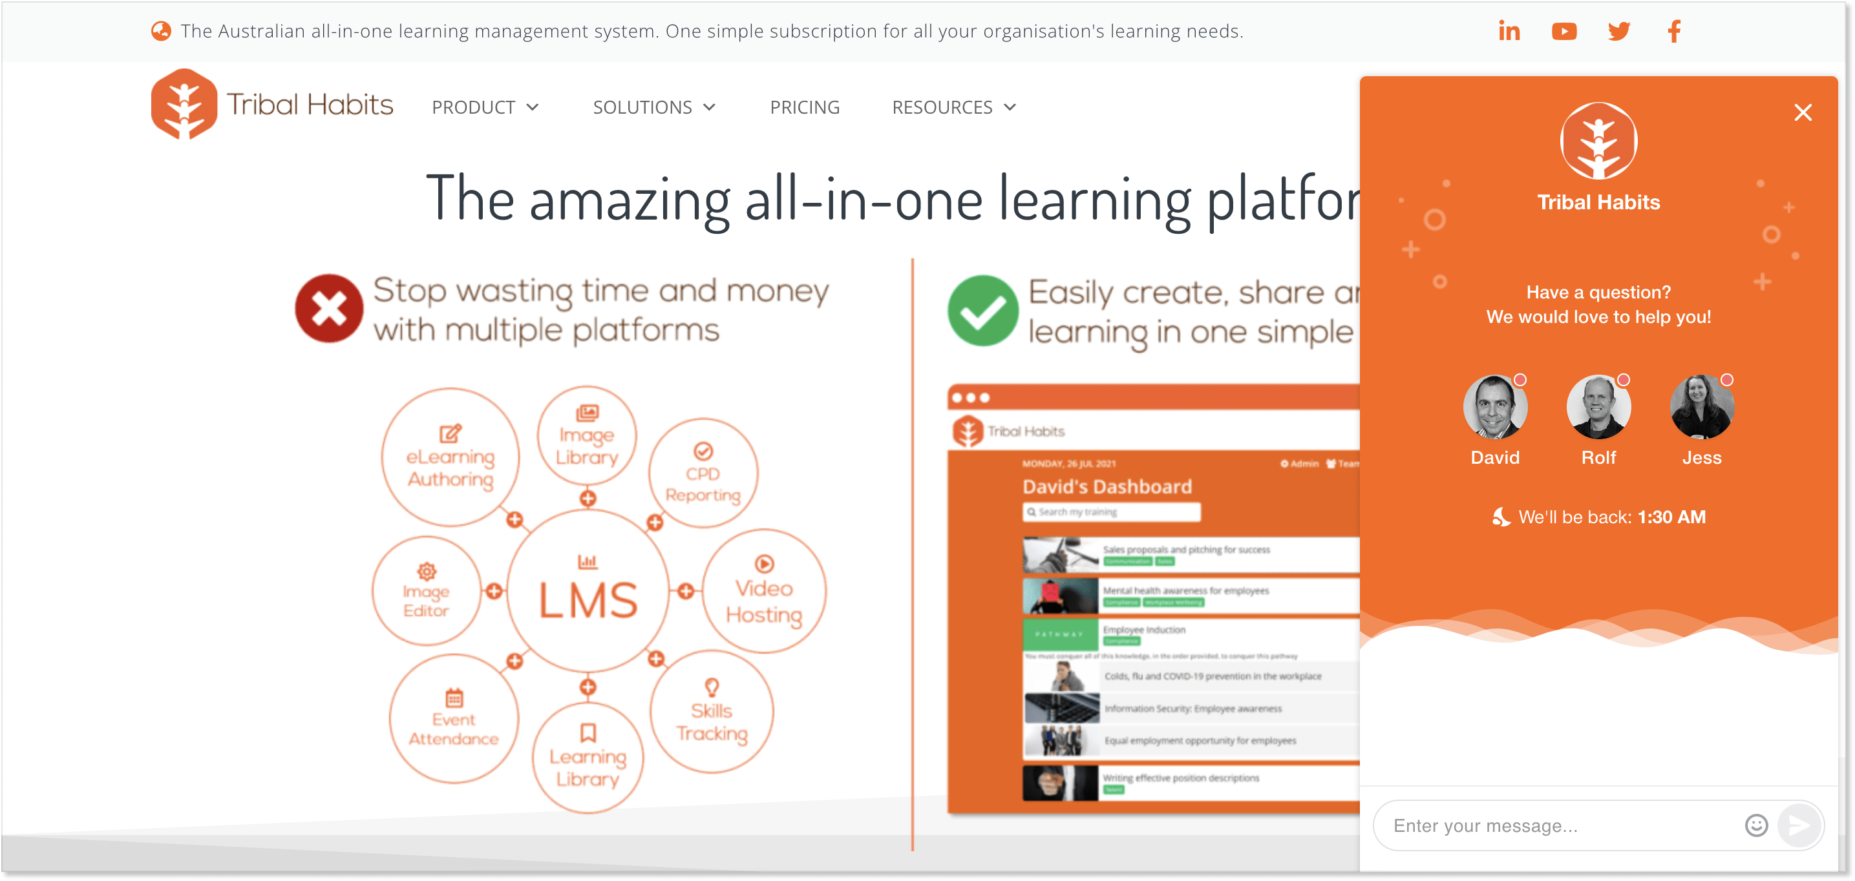The height and width of the screenshot is (881, 1855).
Task: Click the Skills Tracking circle
Action: (x=711, y=712)
